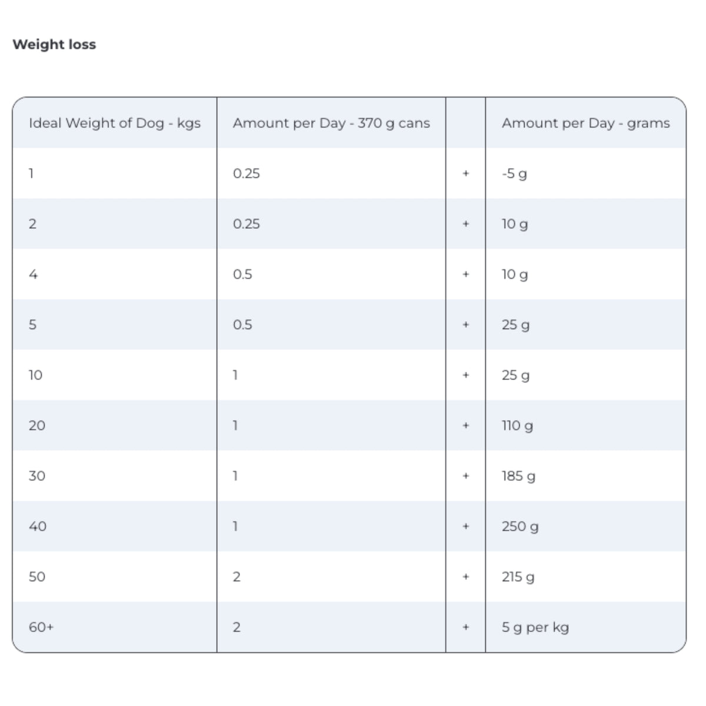Select the 0.5 cans cell in the 4 kg row

(242, 274)
